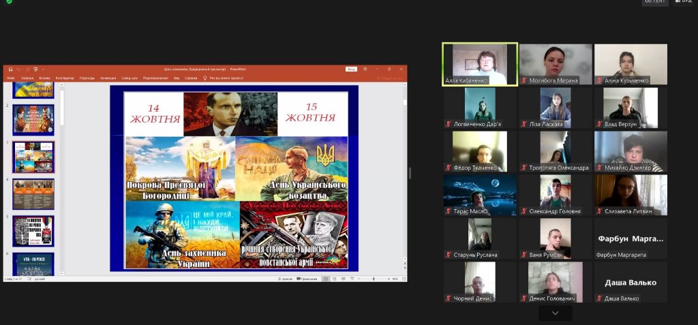Open the Слайд-шоу ribbon tab

130,78
